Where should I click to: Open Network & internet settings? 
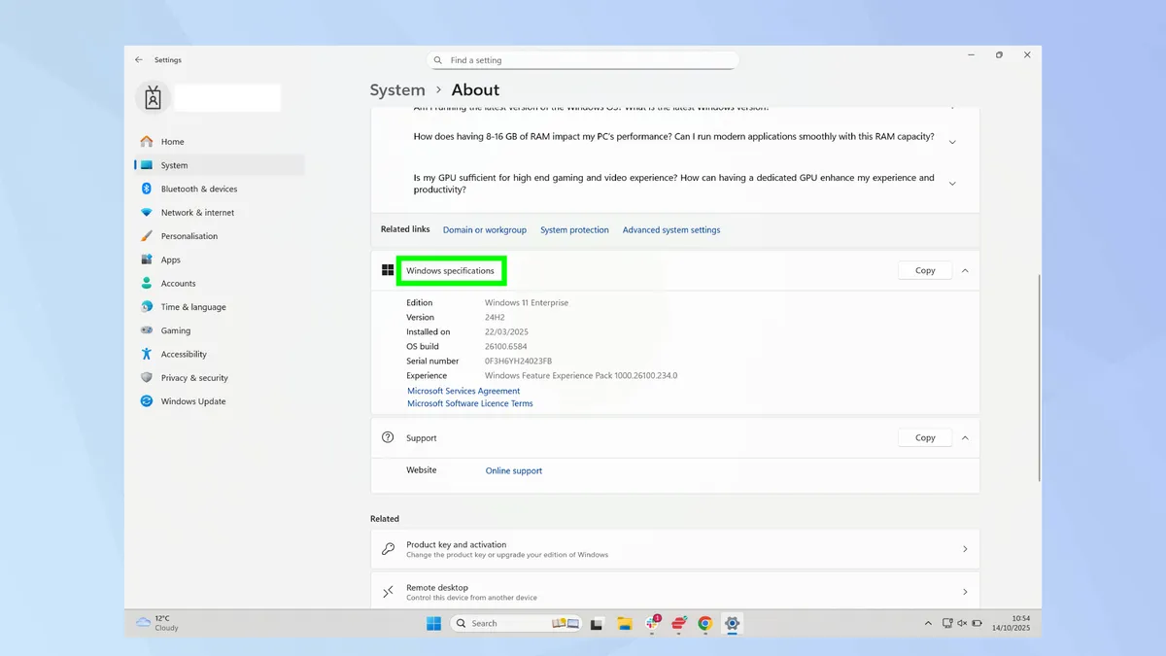[x=197, y=212]
